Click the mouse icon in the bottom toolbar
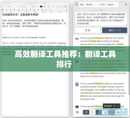Screen dimensions: 130x118 pos(105,112)
